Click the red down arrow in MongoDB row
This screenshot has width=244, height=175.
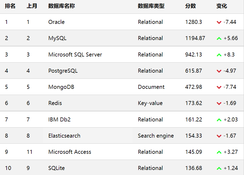219,87
